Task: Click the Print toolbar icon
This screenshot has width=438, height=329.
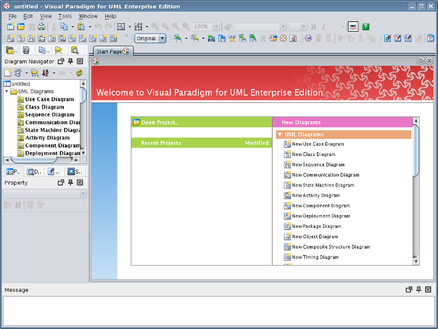Action: [41, 27]
